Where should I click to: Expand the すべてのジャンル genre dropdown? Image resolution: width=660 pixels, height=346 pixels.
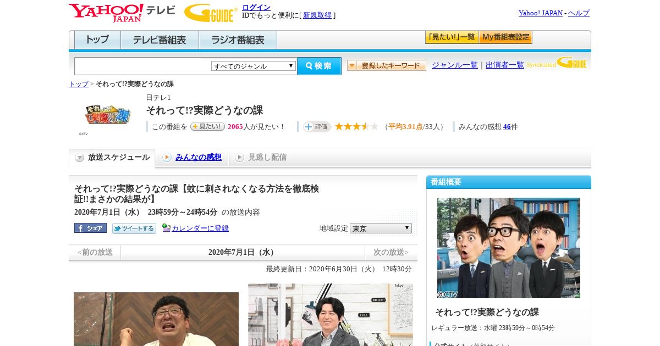pos(254,66)
